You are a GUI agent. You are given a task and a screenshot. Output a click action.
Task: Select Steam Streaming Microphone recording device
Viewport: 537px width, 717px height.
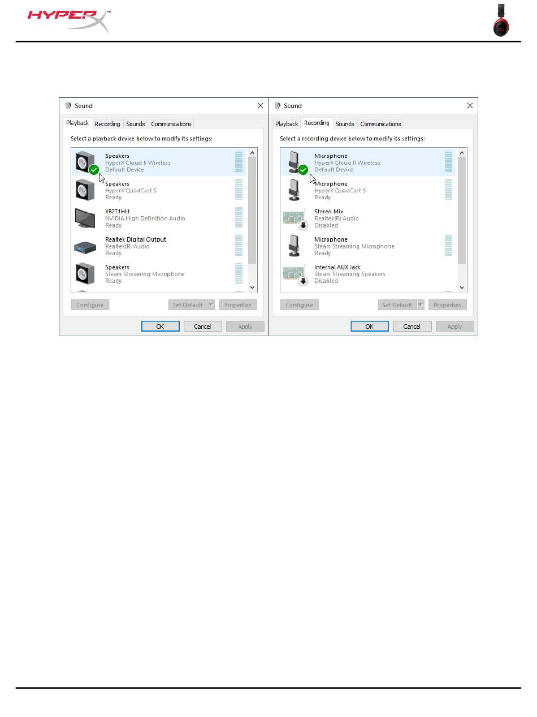click(354, 246)
